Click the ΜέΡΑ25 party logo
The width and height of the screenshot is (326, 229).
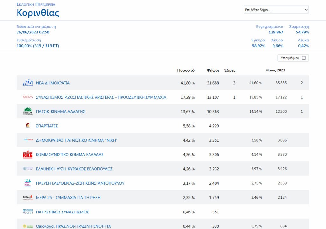[28, 197]
